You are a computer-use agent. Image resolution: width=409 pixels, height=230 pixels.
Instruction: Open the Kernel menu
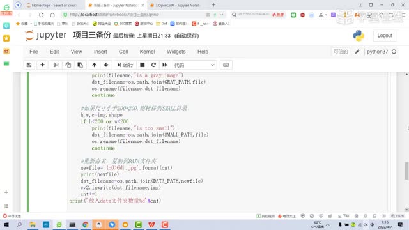tap(147, 52)
